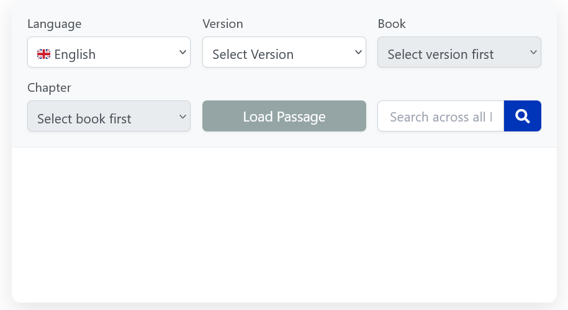This screenshot has width=568, height=310.
Task: Click the UK flag icon beside English
Action: [x=43, y=55]
